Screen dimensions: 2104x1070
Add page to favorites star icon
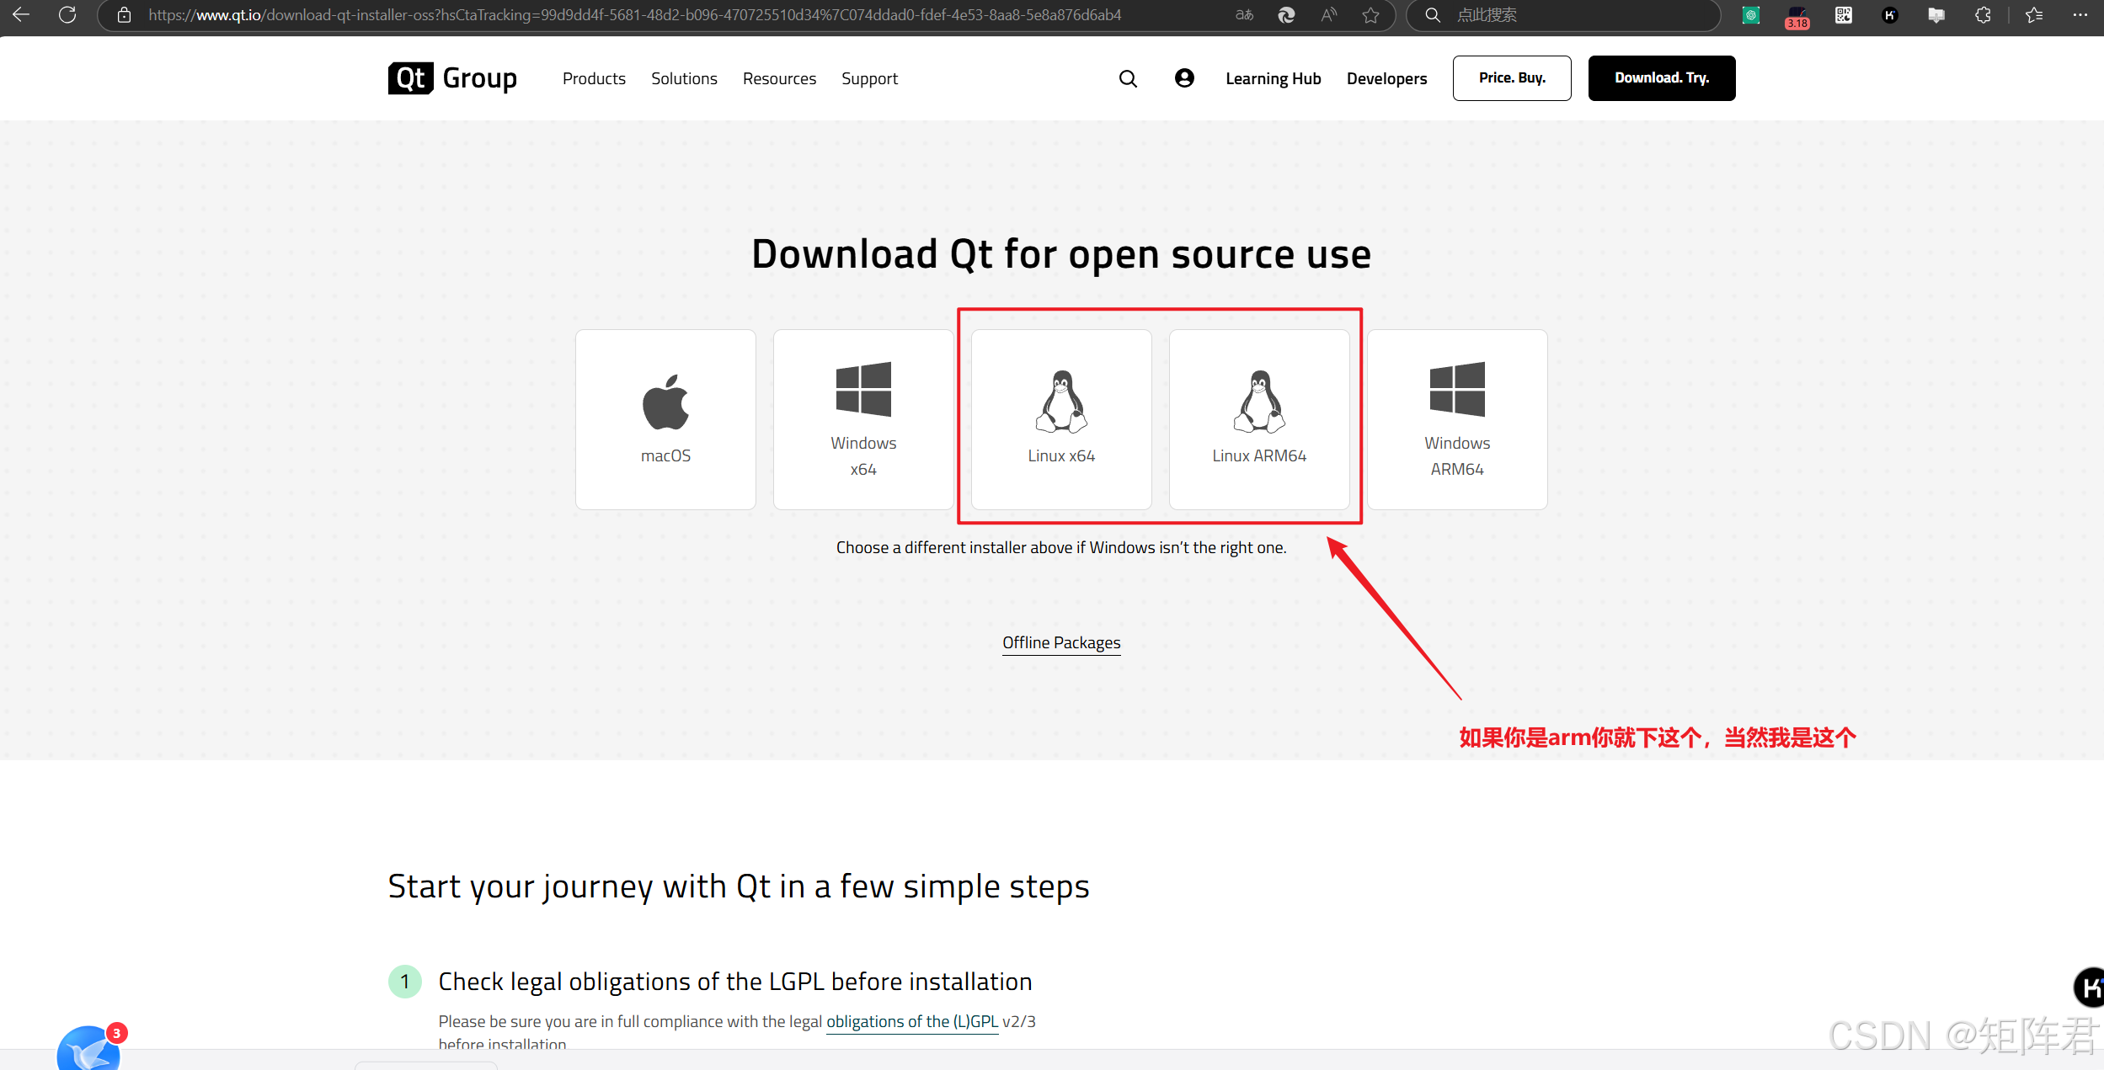tap(1371, 14)
